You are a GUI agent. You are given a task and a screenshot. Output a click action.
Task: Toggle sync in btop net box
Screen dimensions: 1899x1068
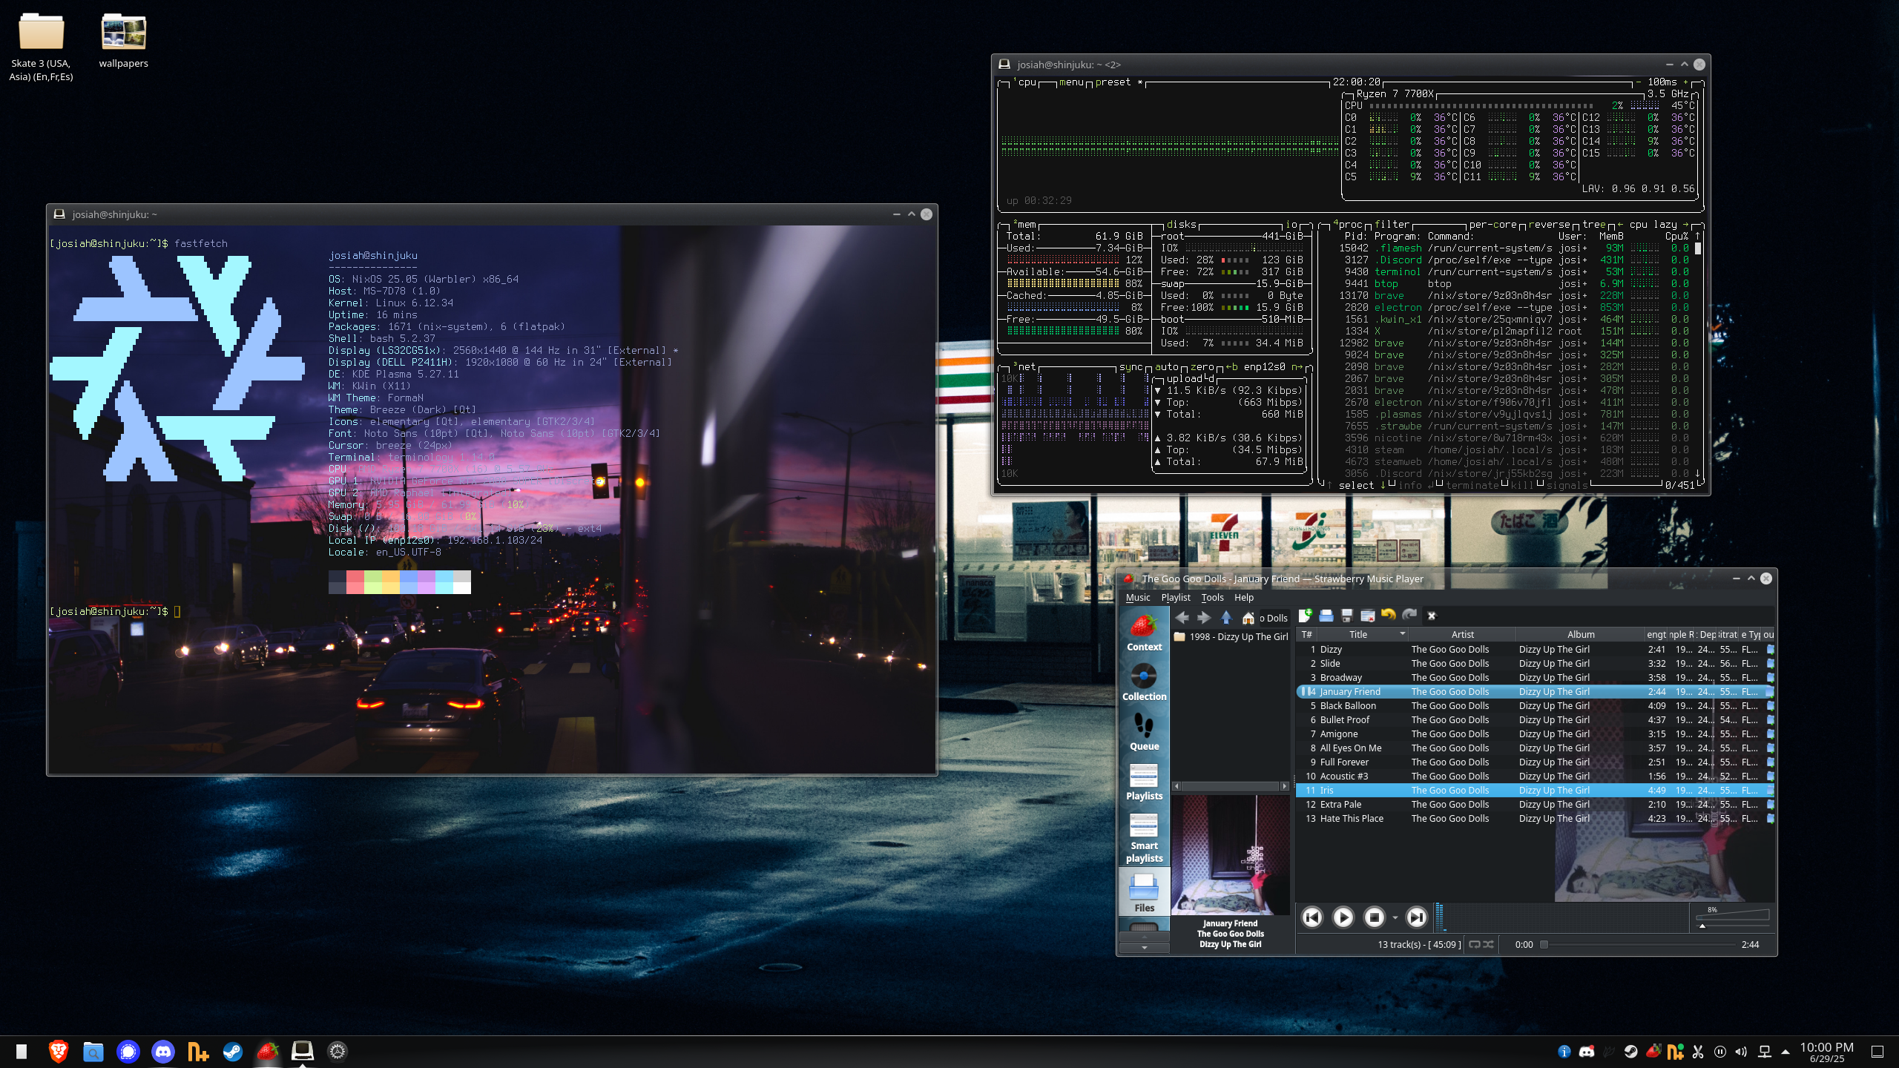tap(1130, 367)
